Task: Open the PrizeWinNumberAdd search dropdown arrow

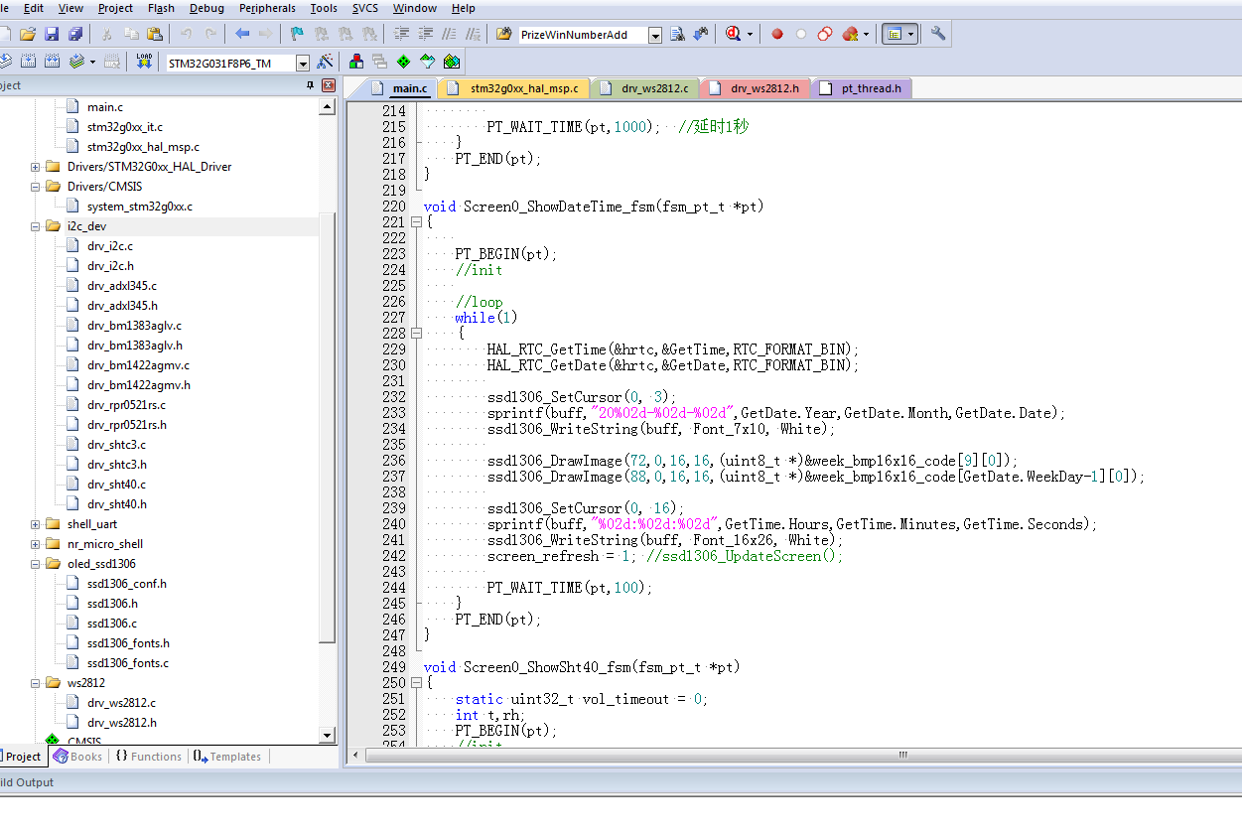Action: point(655,35)
